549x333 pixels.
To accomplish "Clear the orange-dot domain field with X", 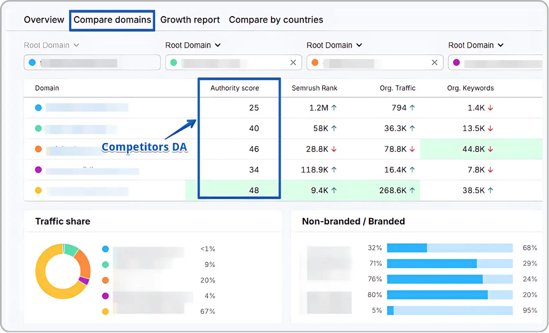I will (x=435, y=62).
